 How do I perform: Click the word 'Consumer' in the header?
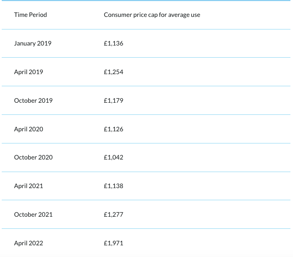coord(117,15)
